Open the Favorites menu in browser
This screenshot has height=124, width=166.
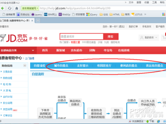[147, 2]
